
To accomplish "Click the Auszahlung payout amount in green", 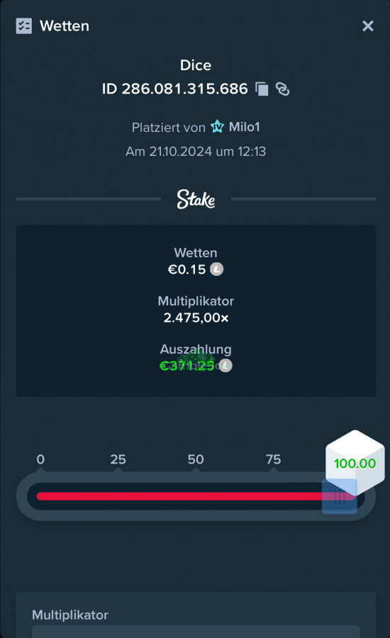I will click(187, 366).
